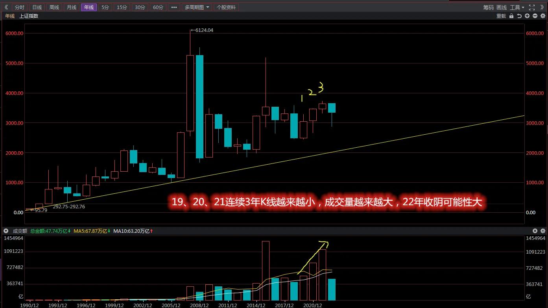Click 成交额 indicator name label
Image resolution: width=548 pixels, height=308 pixels.
[20, 231]
